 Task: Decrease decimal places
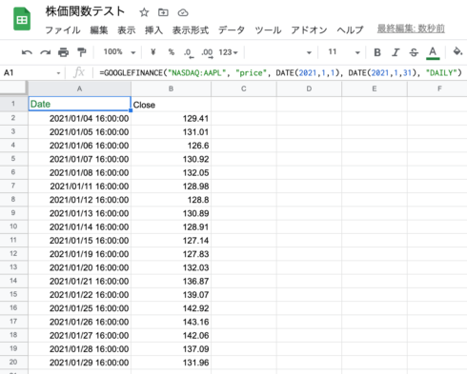(x=189, y=53)
